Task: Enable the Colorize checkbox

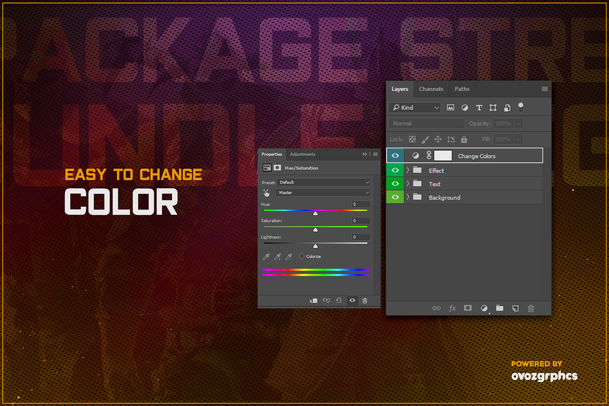Action: (302, 256)
